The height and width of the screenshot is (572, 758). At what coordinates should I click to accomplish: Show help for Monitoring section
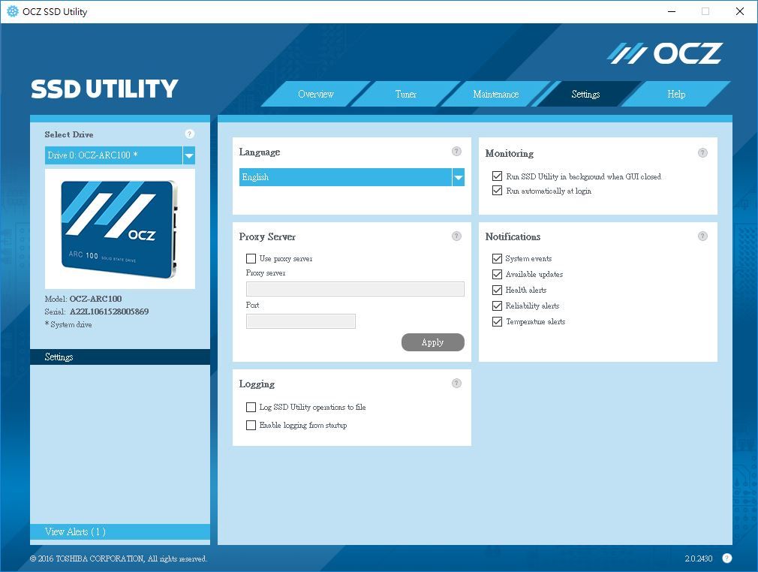(x=702, y=153)
